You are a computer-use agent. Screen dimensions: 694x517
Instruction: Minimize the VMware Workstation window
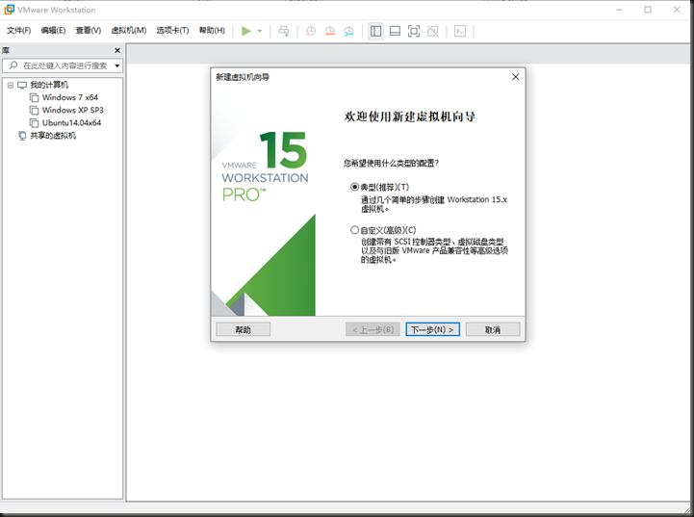click(620, 10)
